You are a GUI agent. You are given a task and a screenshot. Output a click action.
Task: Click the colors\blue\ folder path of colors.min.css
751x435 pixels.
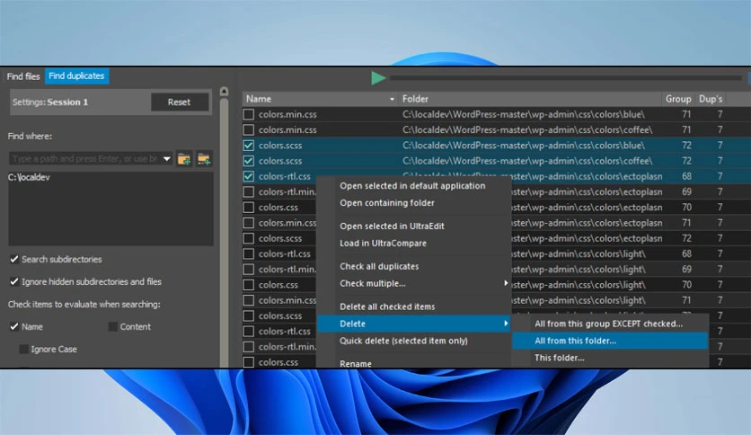[524, 114]
